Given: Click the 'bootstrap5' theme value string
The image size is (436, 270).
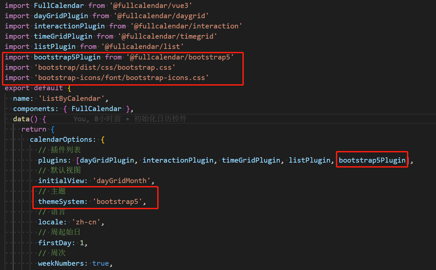Looking at the screenshot, I should coord(119,202).
